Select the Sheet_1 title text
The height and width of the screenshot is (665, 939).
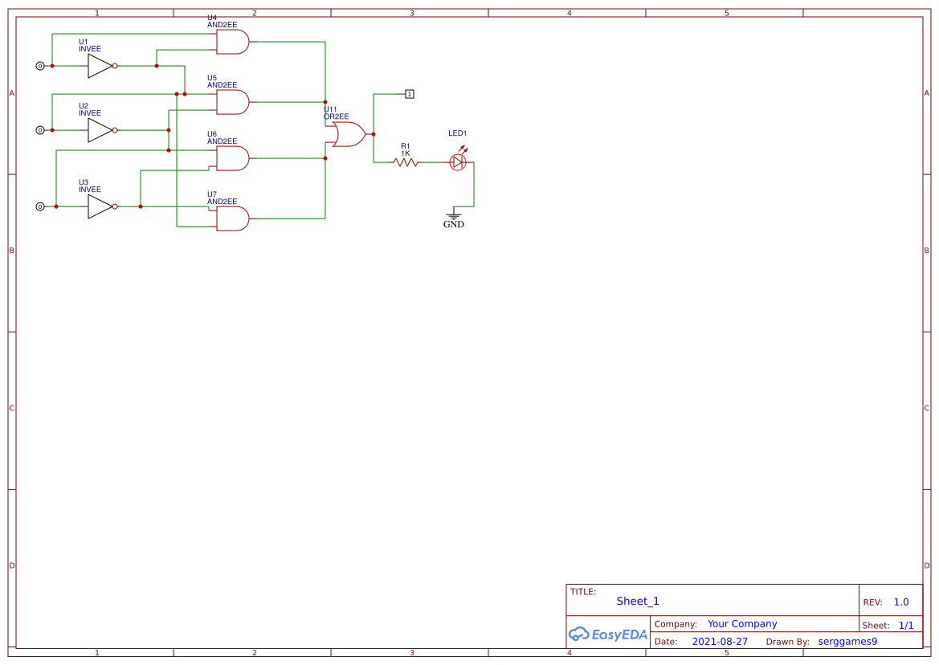(638, 601)
